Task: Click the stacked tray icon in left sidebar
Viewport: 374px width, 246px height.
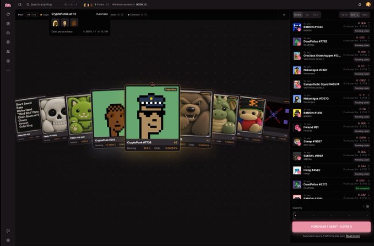Action: pyautogui.click(x=8, y=33)
